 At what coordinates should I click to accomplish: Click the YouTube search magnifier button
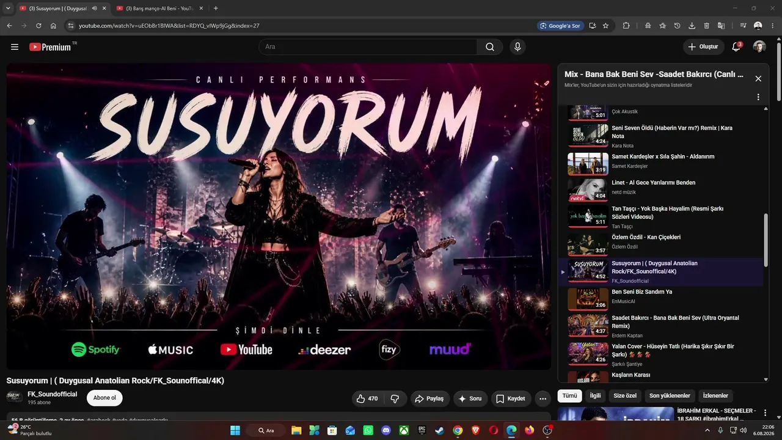490,47
